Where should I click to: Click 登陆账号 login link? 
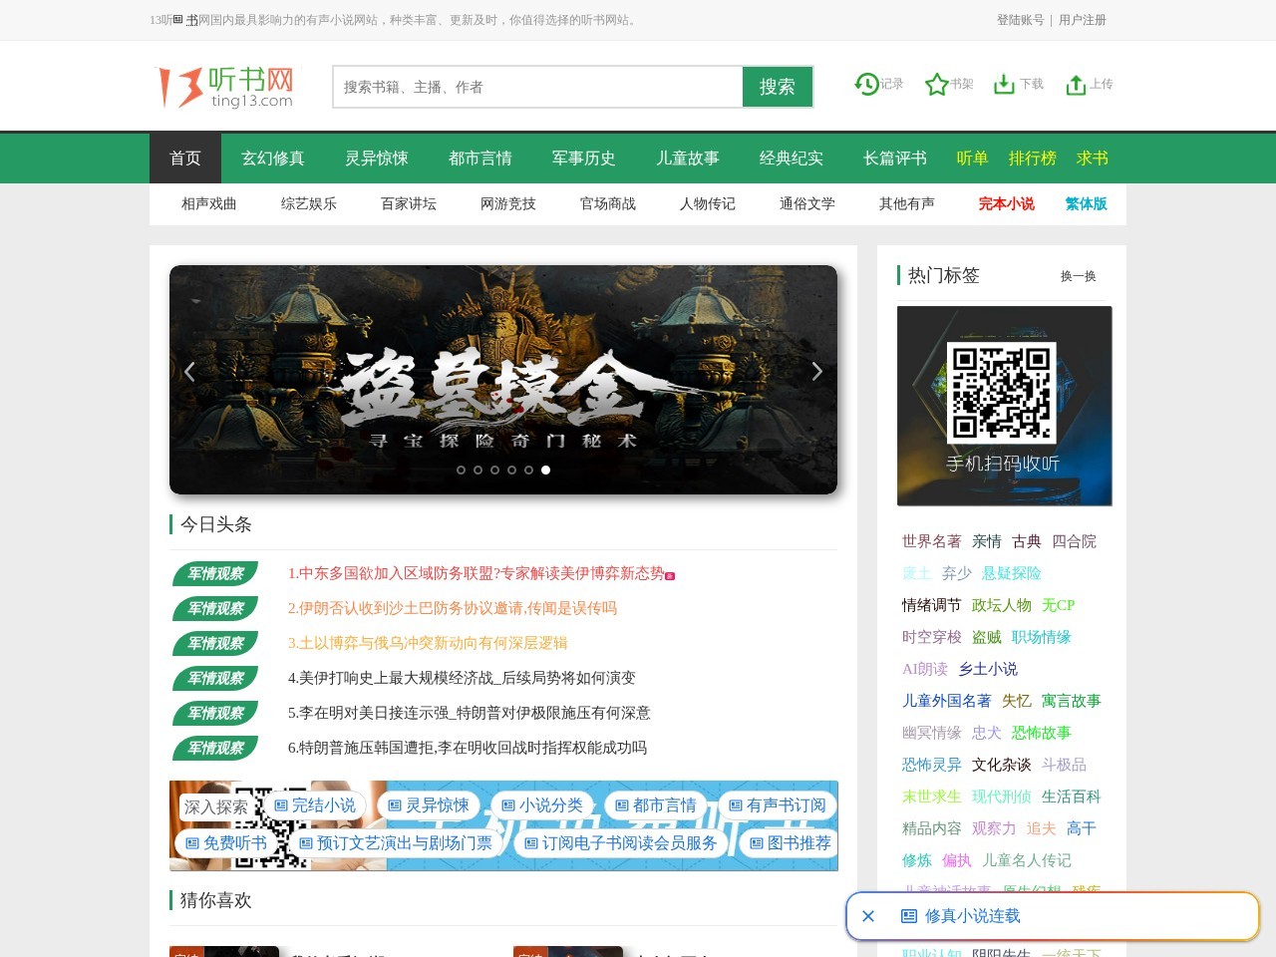(1021, 20)
